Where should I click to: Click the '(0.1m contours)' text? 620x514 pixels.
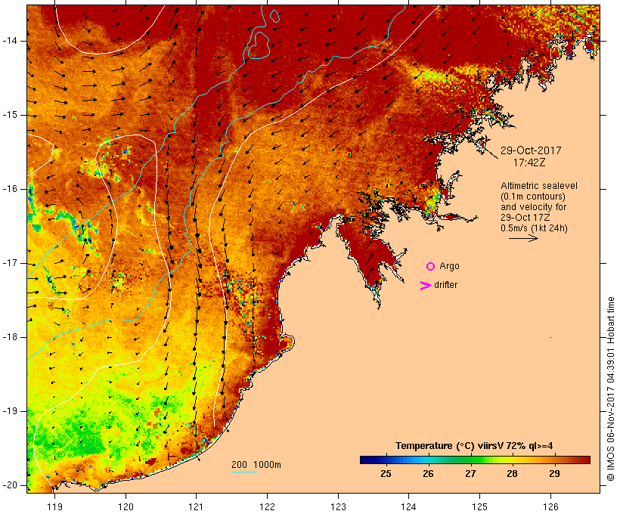click(533, 197)
